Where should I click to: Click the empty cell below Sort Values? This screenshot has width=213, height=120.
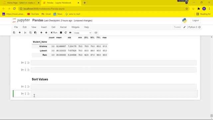(113, 87)
